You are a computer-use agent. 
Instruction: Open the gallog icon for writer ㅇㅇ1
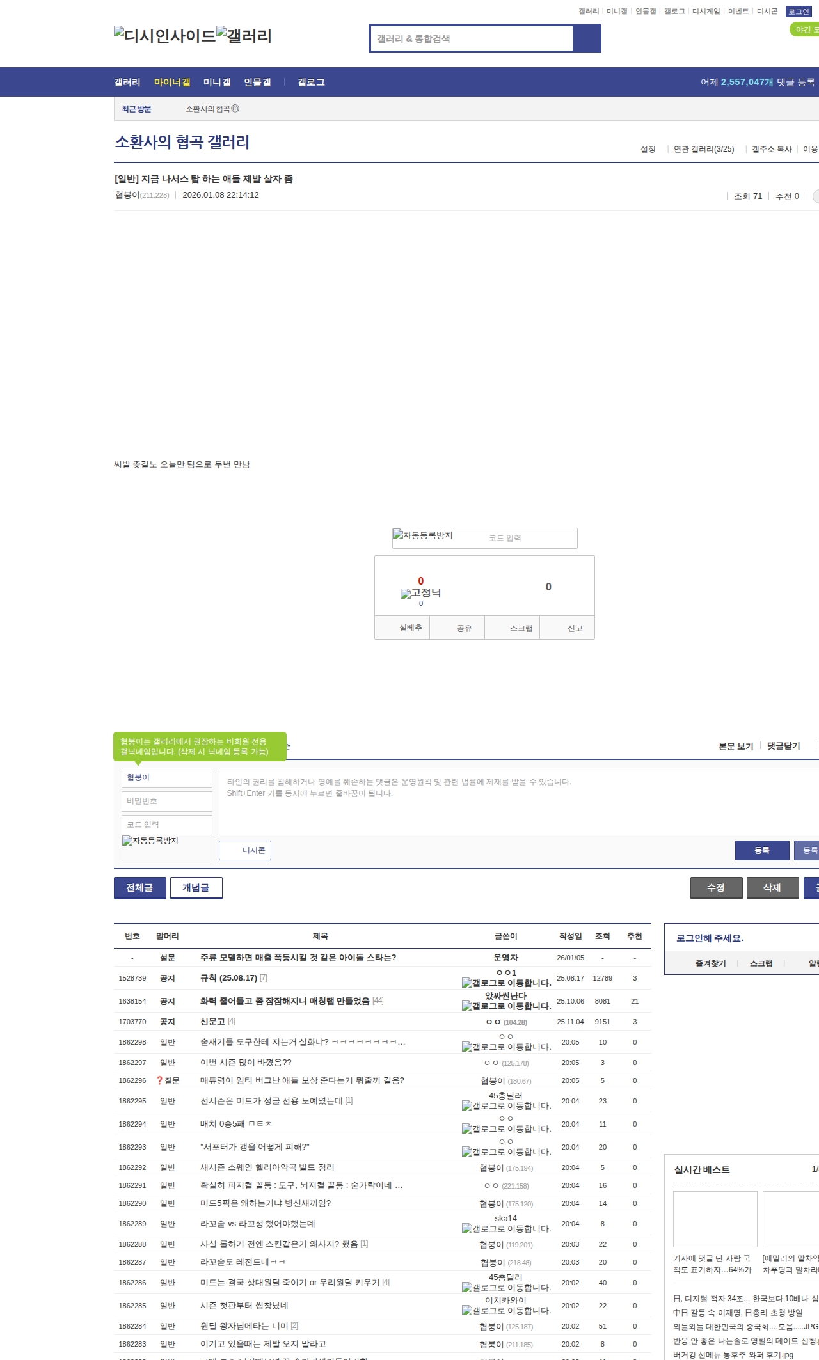(x=506, y=983)
